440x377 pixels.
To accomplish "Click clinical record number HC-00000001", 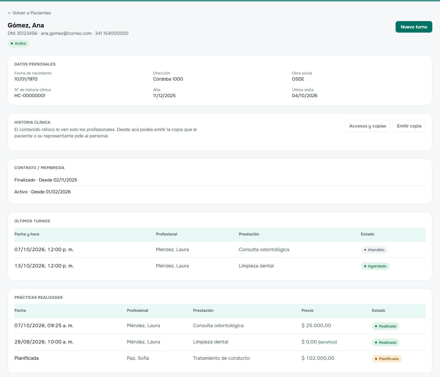I will (30, 96).
